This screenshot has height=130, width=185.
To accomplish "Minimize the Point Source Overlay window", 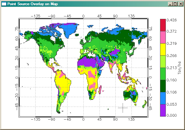I will click(170, 4).
